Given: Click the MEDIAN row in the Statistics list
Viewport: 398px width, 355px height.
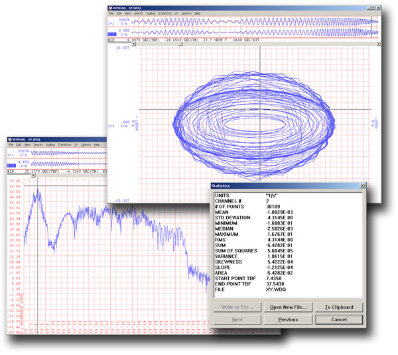Looking at the screenshot, I should tap(254, 228).
